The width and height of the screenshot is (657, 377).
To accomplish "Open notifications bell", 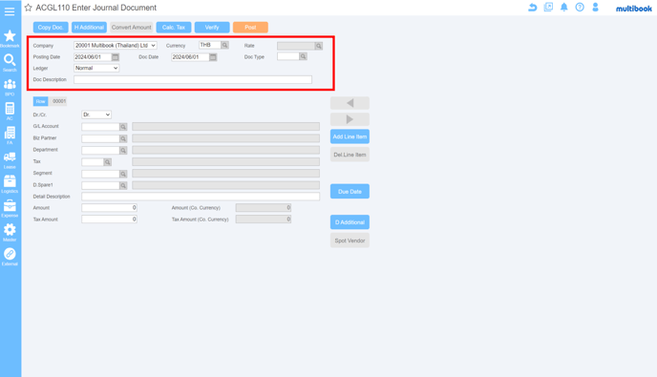I will point(564,7).
